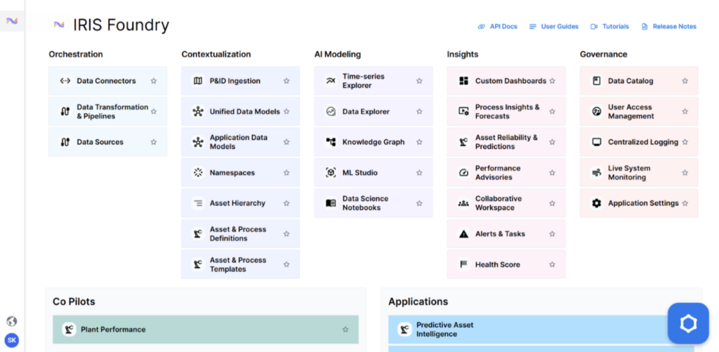
Task: Click the Time-series Explorer icon
Action: pos(331,81)
